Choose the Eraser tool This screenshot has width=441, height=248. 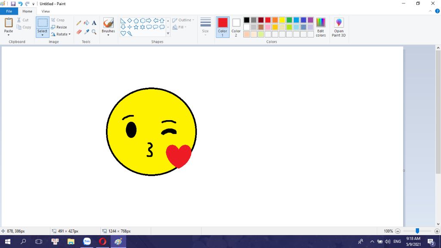pos(78,32)
